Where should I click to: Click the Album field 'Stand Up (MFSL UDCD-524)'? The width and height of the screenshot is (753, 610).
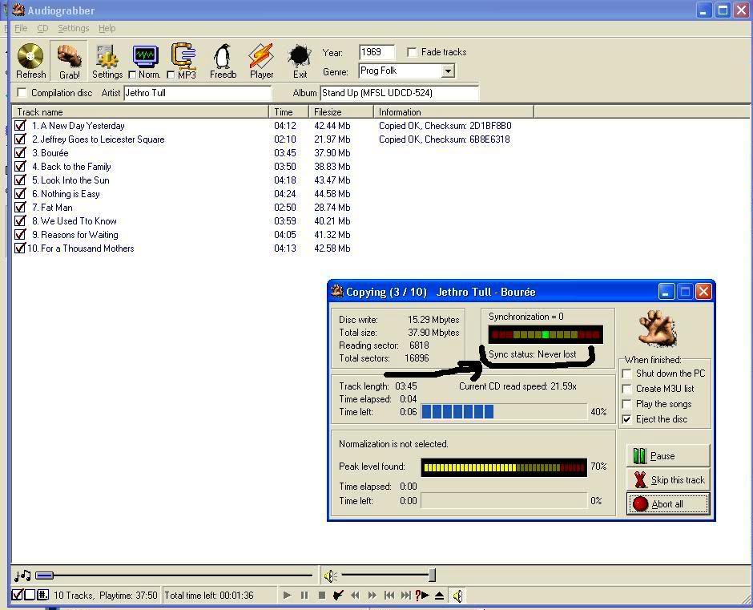pyautogui.click(x=400, y=93)
